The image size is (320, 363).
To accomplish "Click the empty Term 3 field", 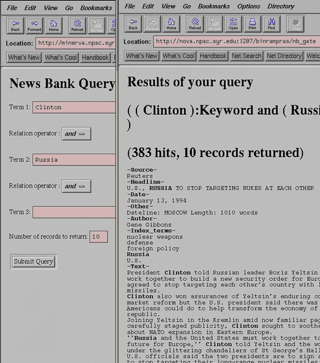I will click(74, 213).
